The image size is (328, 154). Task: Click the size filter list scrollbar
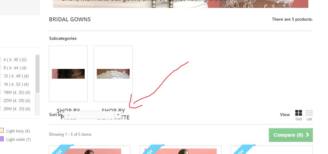[37, 74]
